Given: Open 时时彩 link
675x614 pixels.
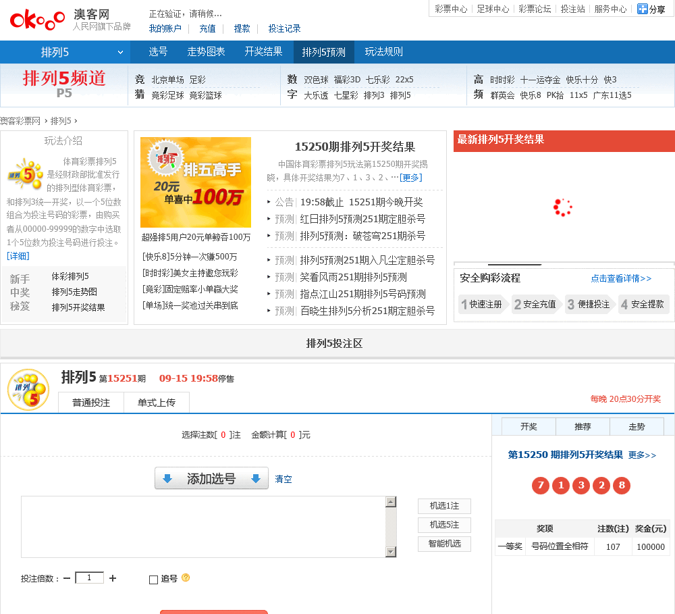Looking at the screenshot, I should [x=502, y=80].
